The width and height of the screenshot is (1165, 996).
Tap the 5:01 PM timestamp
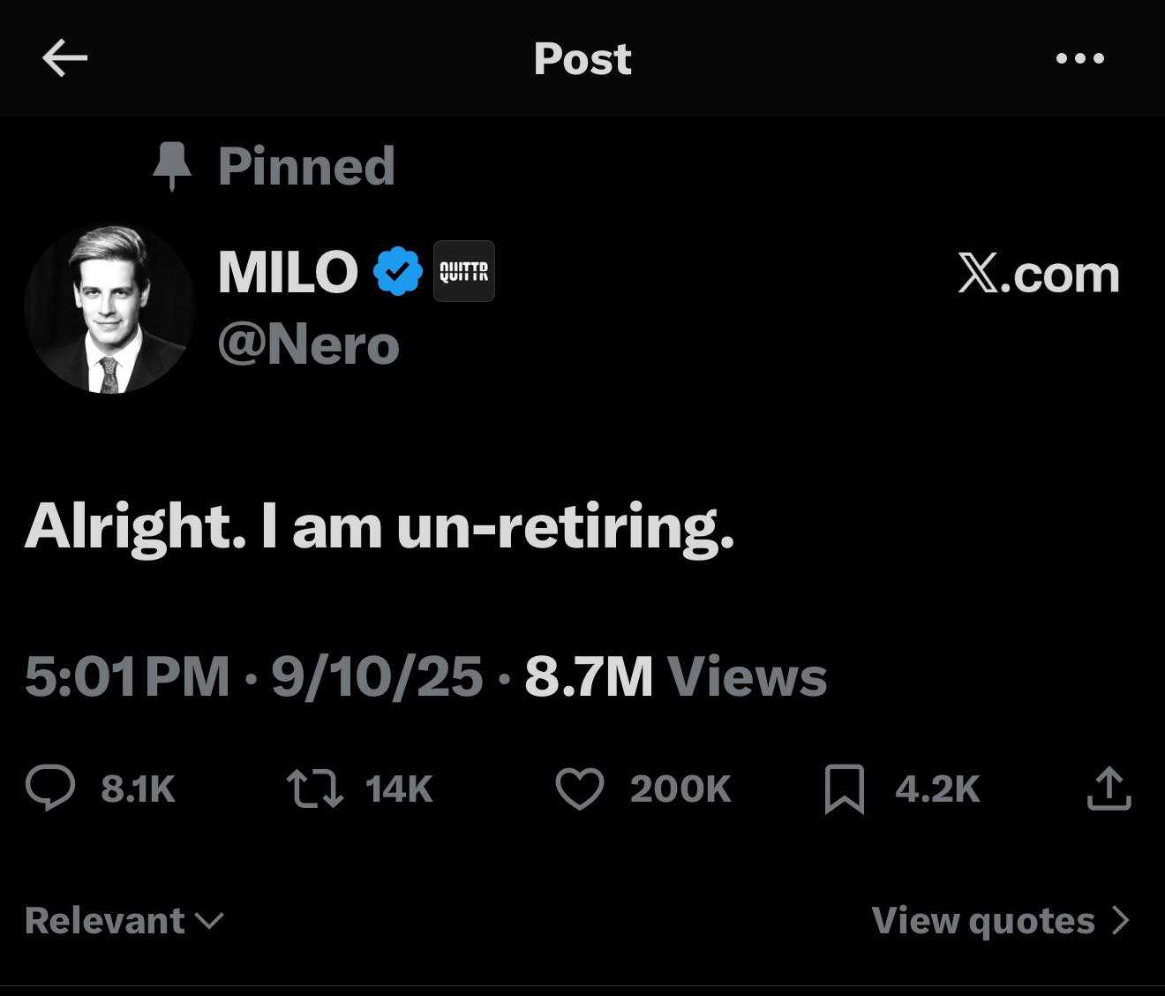(x=127, y=677)
